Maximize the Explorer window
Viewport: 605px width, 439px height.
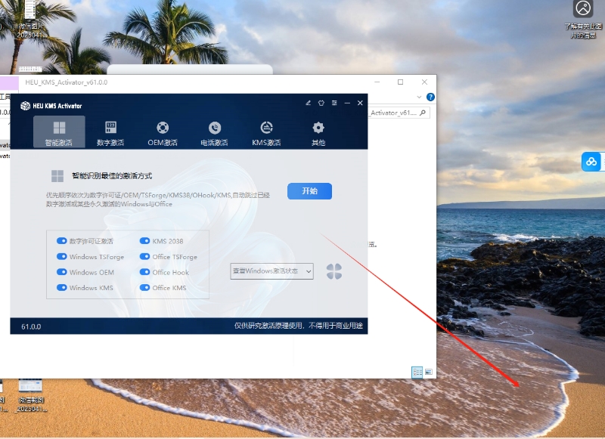(x=401, y=82)
